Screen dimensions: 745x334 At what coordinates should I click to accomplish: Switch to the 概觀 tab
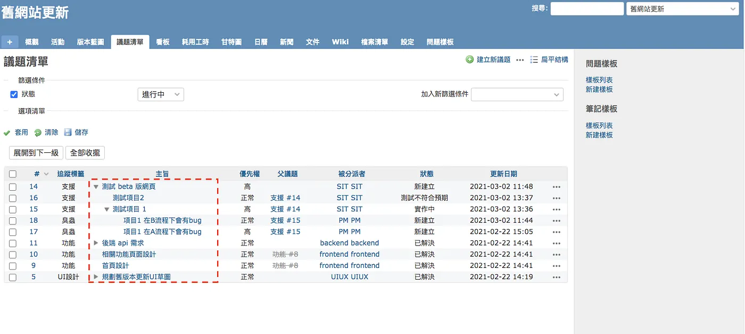(x=32, y=42)
